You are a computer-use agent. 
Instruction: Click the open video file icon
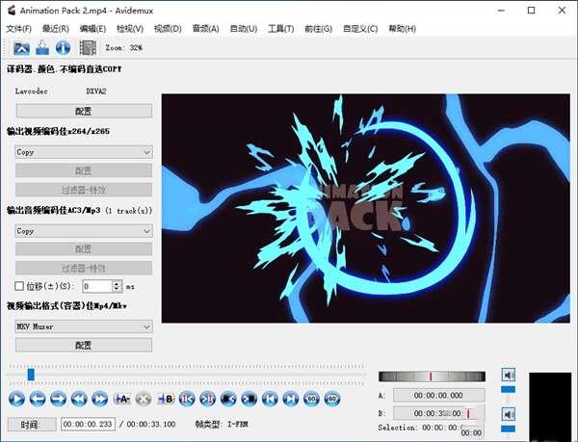click(x=20, y=47)
